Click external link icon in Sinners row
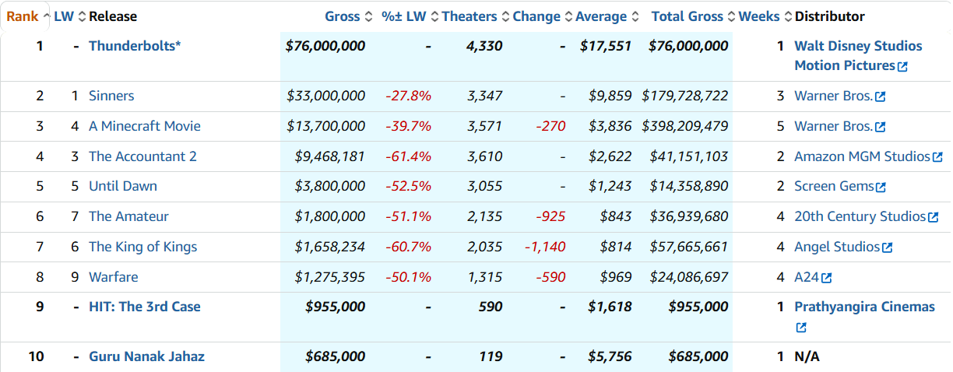This screenshot has width=953, height=372. 880,97
